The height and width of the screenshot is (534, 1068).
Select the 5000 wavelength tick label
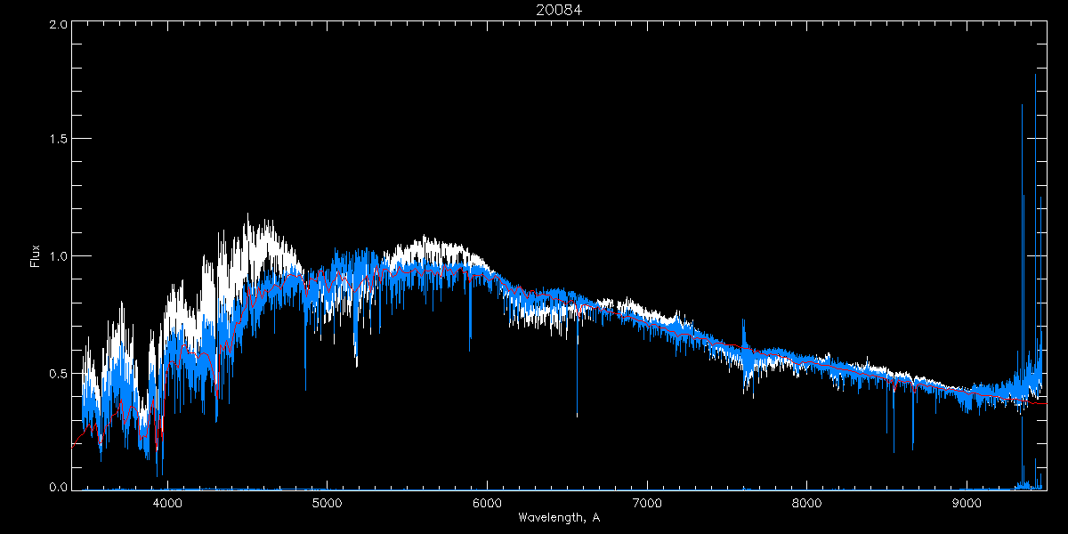point(328,502)
